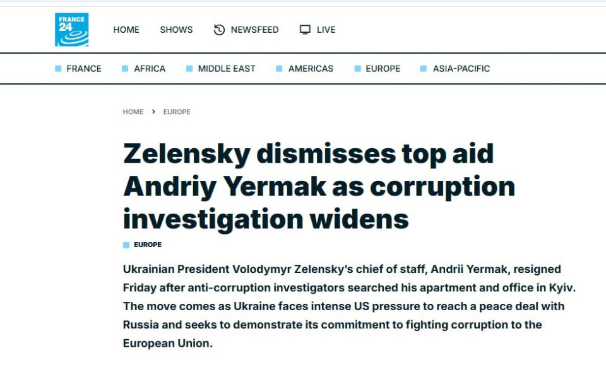Click the teal square on the EUROPE tag
Screen dimensions: 606x365
(125, 245)
